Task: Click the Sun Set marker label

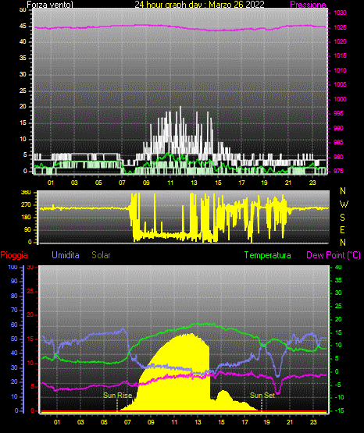Action: 262,396
